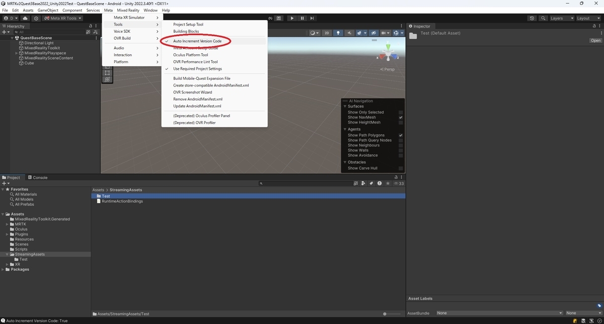Select the Console tab
This screenshot has height=324, width=604.
pyautogui.click(x=38, y=177)
